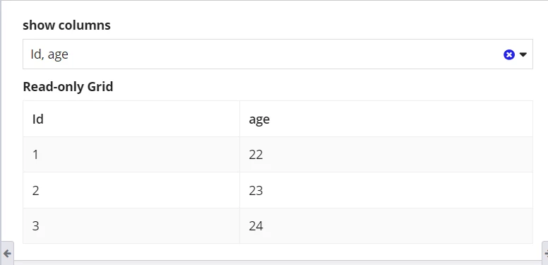The width and height of the screenshot is (548, 265).
Task: Select the cell with Id 1
Action: (131, 155)
